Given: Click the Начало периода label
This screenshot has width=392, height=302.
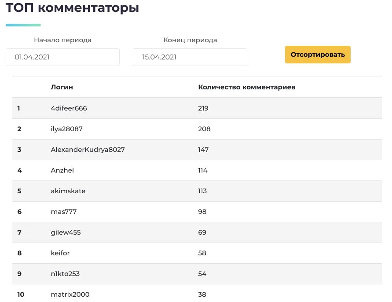Looking at the screenshot, I should [x=63, y=40].
